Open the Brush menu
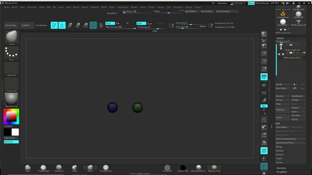Image resolution: width=312 pixels, height=175 pixels. (15, 7)
